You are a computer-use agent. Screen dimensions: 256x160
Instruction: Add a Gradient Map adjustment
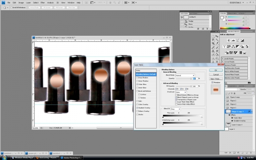(240, 52)
